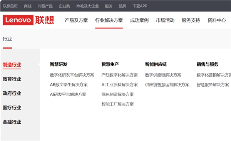The image size is (231, 141).
Task: Click the 销售与服务 heading
Action: [x=207, y=64]
